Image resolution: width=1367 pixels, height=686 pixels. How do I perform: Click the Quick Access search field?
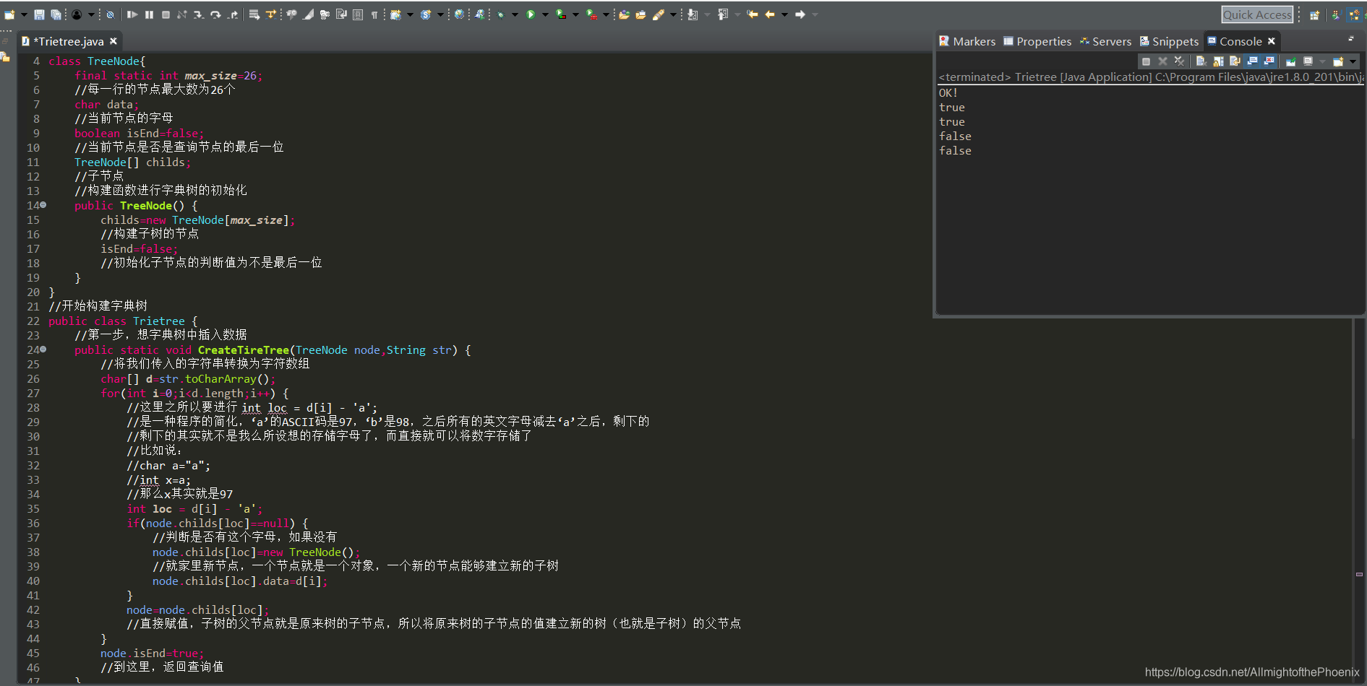point(1257,14)
